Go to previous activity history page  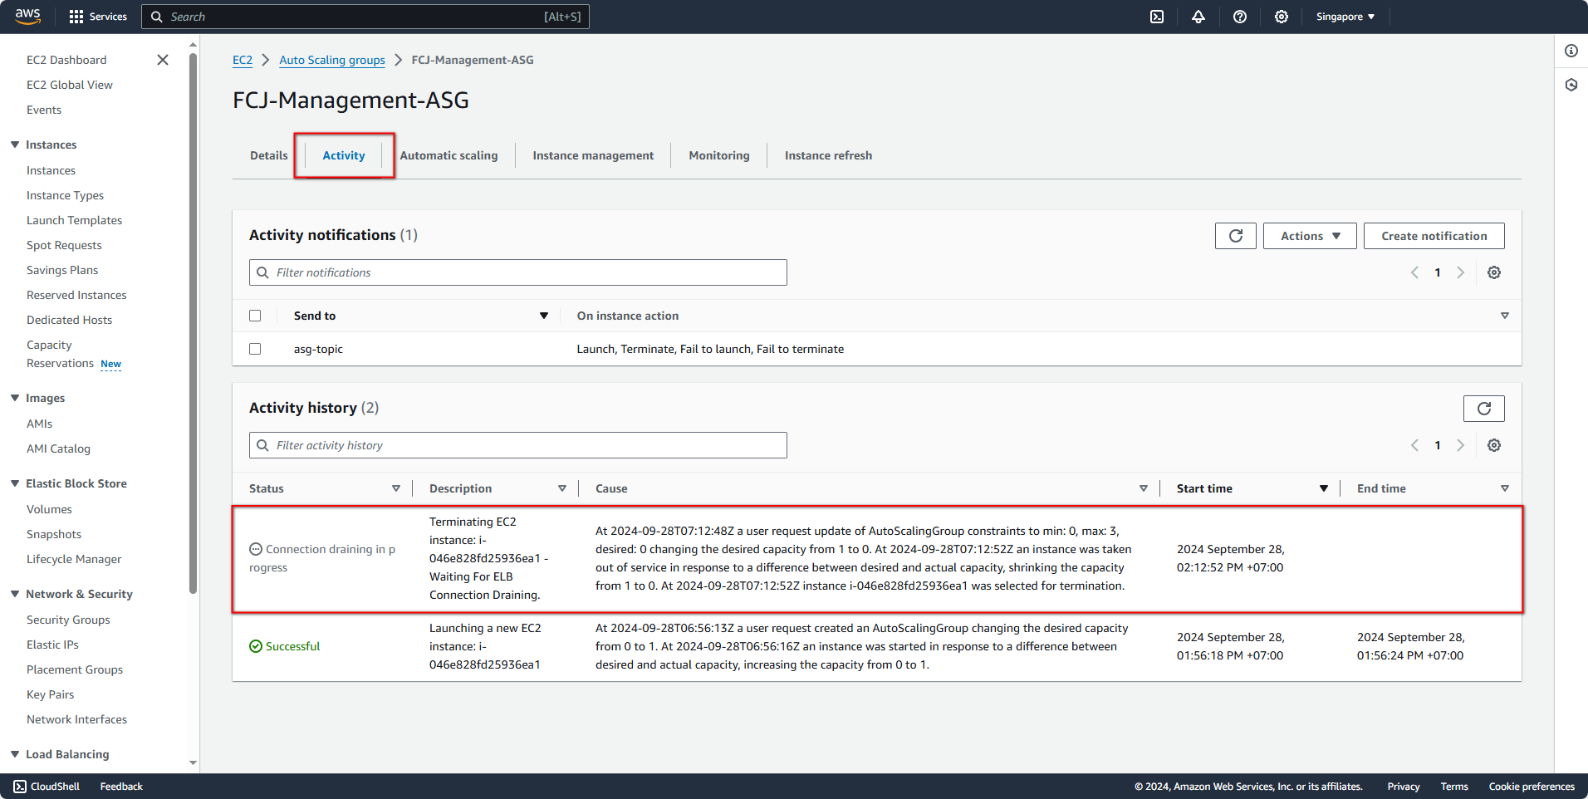(1414, 445)
